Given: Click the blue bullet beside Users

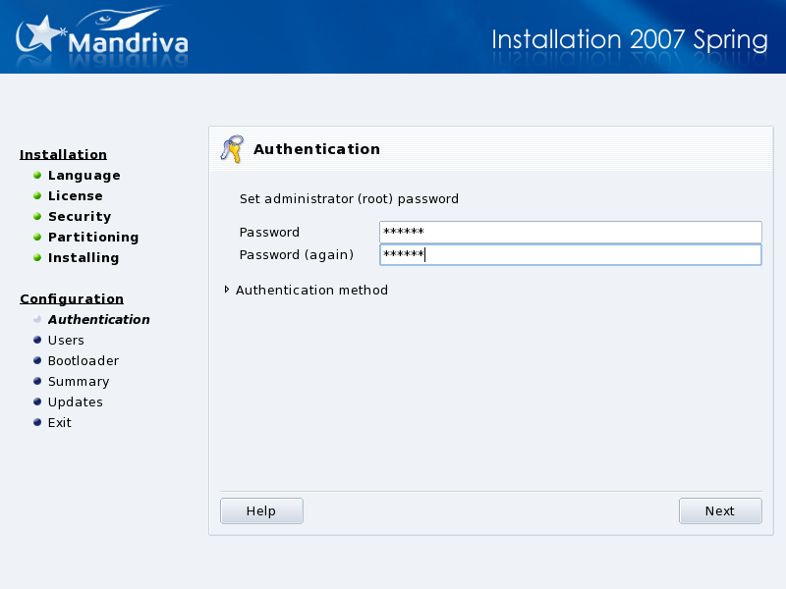Looking at the screenshot, I should point(37,340).
